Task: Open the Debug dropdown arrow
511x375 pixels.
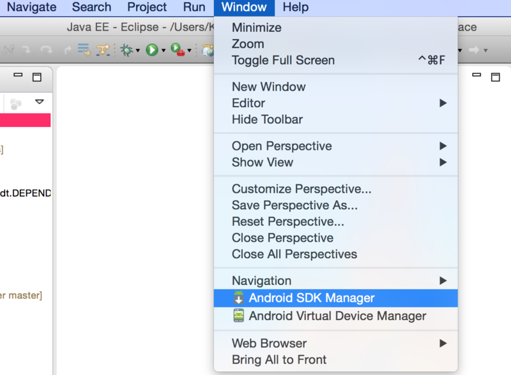Action: (x=138, y=50)
